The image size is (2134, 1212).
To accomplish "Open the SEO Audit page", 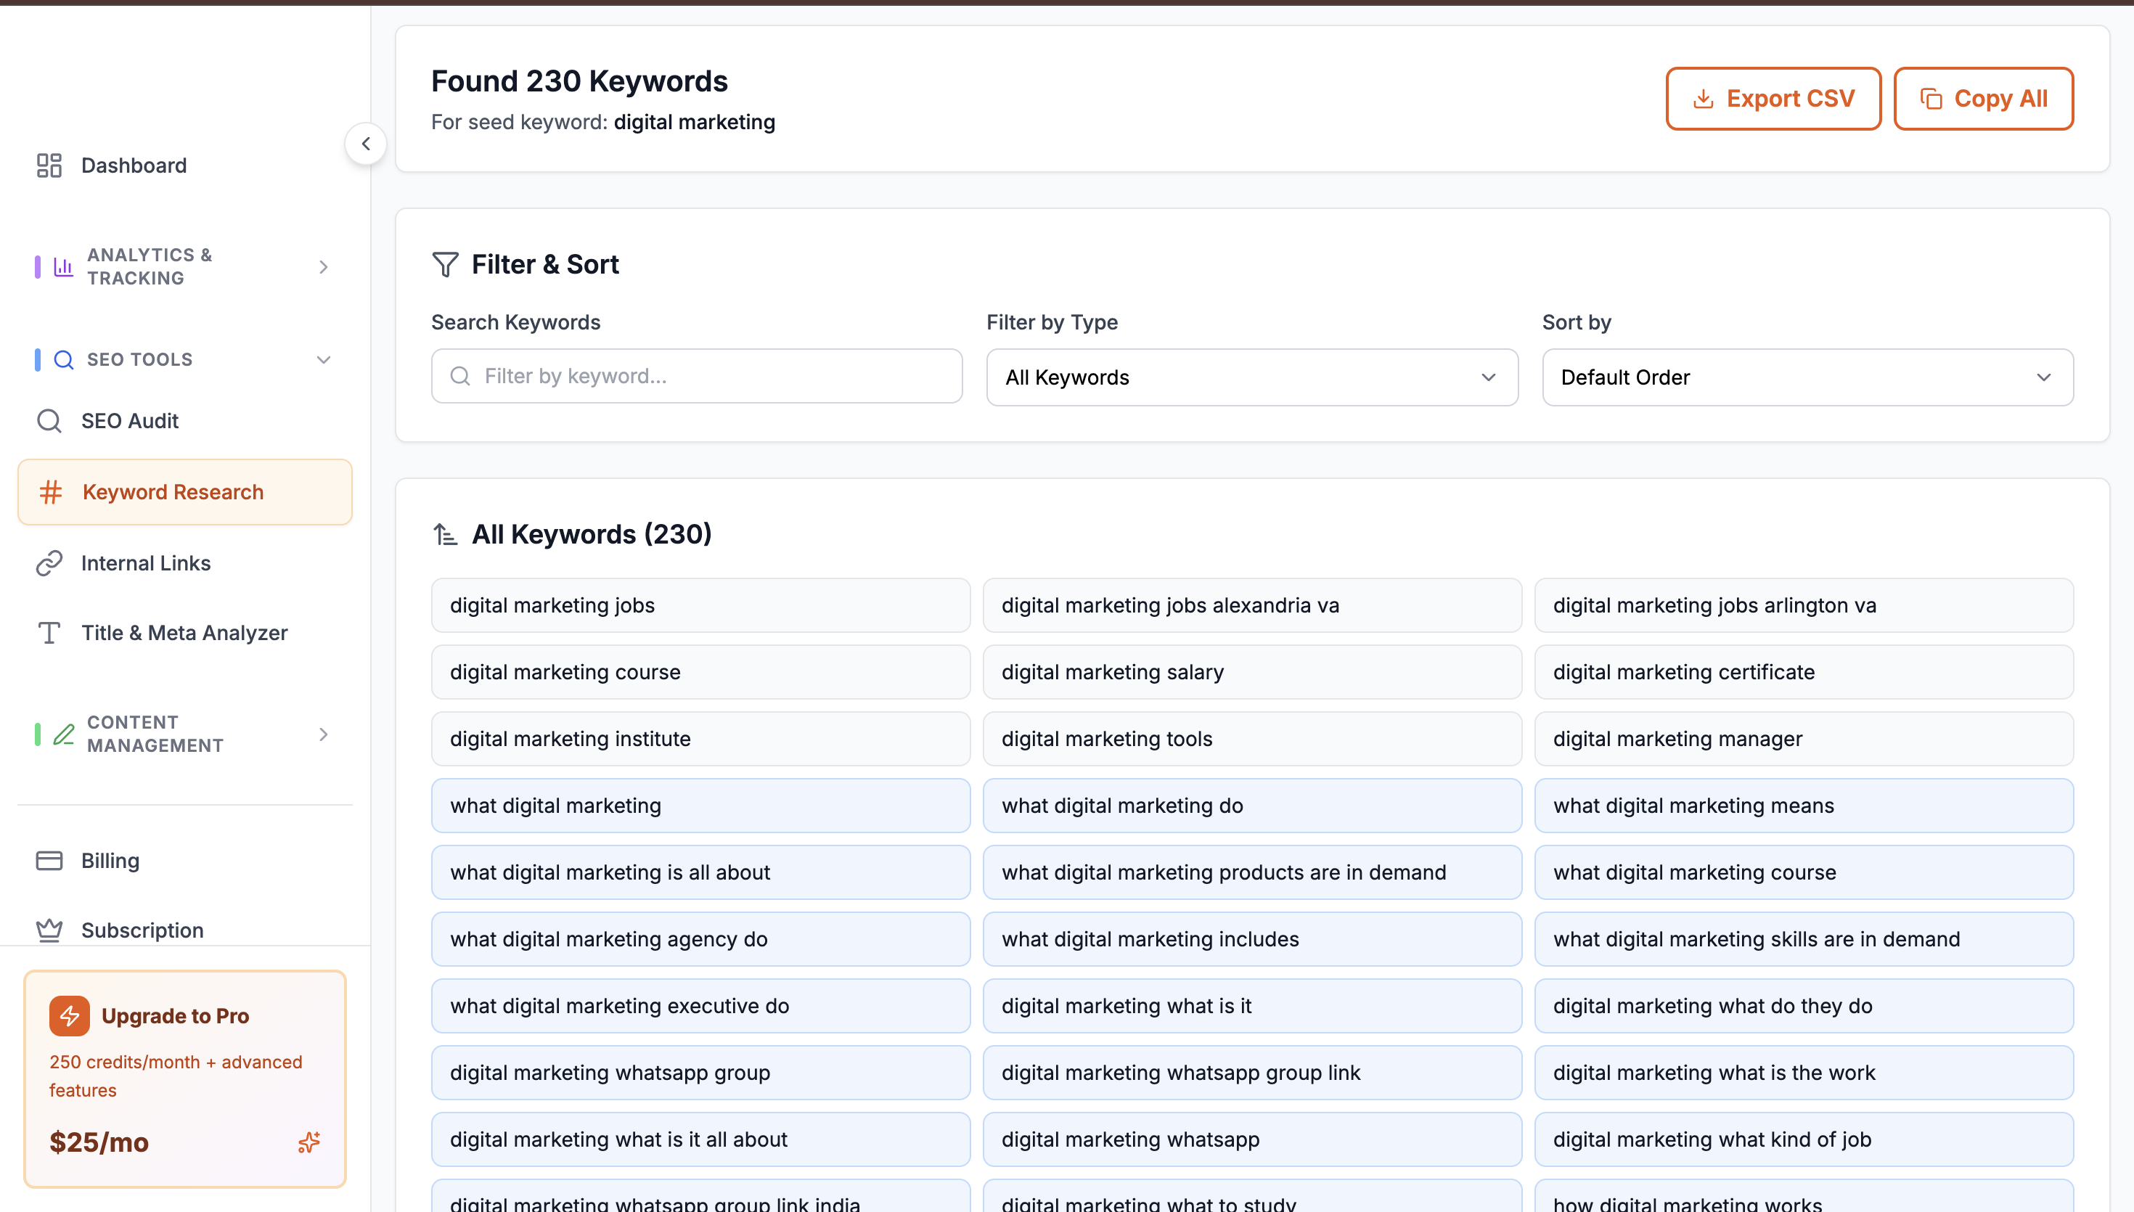I will 129,420.
